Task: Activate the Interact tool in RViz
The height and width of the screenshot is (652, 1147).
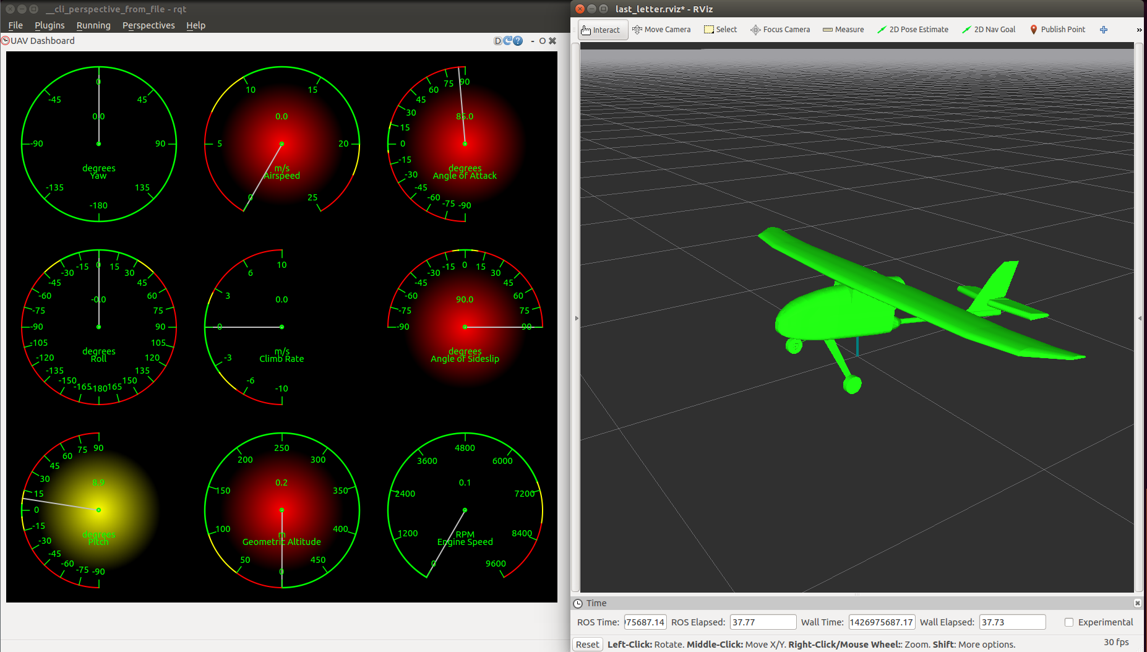Action: 603,30
